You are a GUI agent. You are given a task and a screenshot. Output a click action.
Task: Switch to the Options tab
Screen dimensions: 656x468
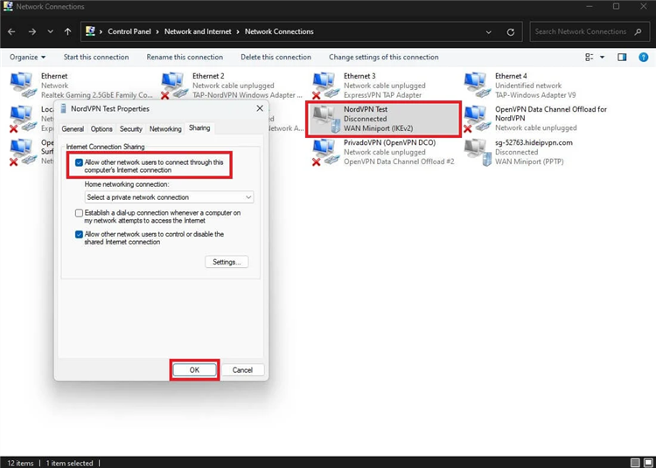click(101, 129)
